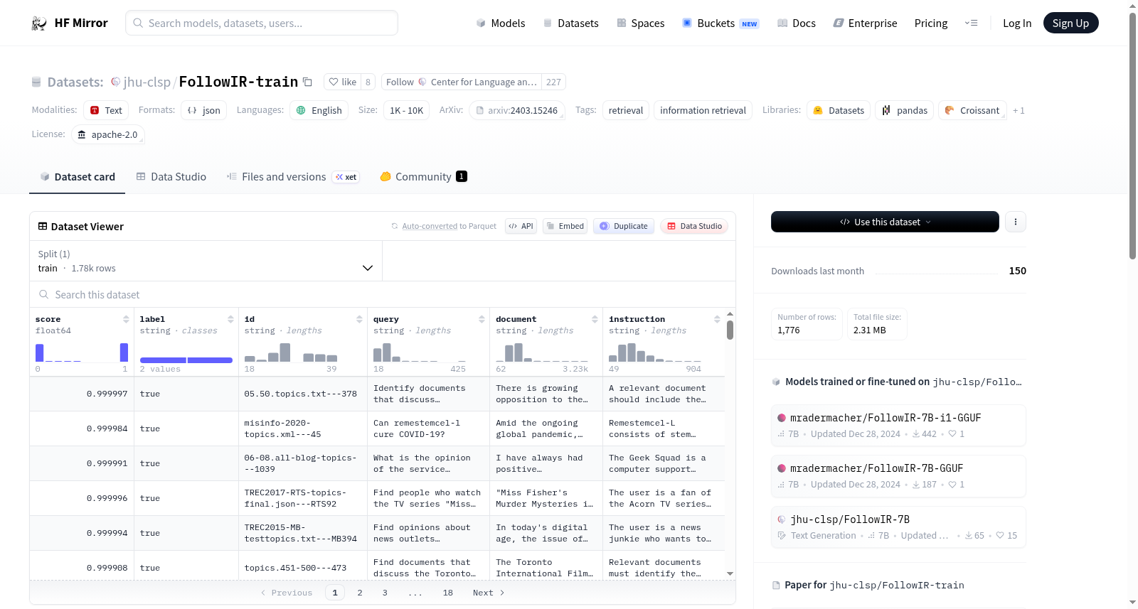This screenshot has height=609, width=1138.
Task: Click the page vertical scrollbar thumb
Action: tap(1132, 135)
